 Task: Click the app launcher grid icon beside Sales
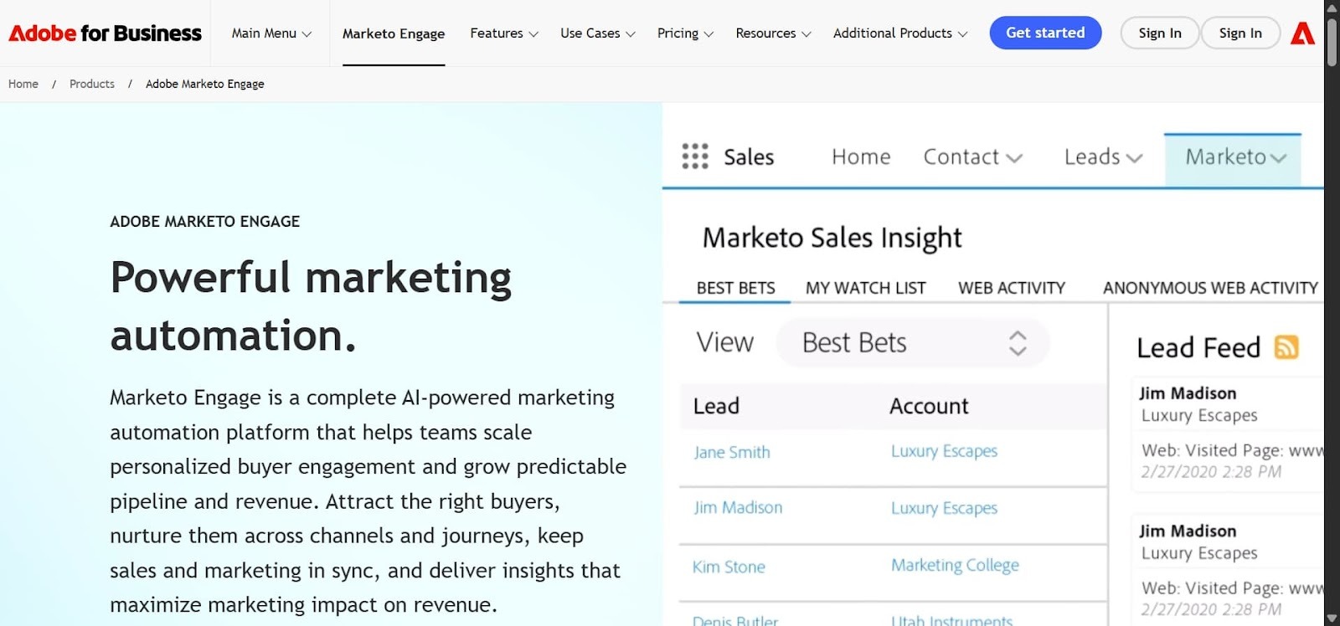(x=693, y=156)
